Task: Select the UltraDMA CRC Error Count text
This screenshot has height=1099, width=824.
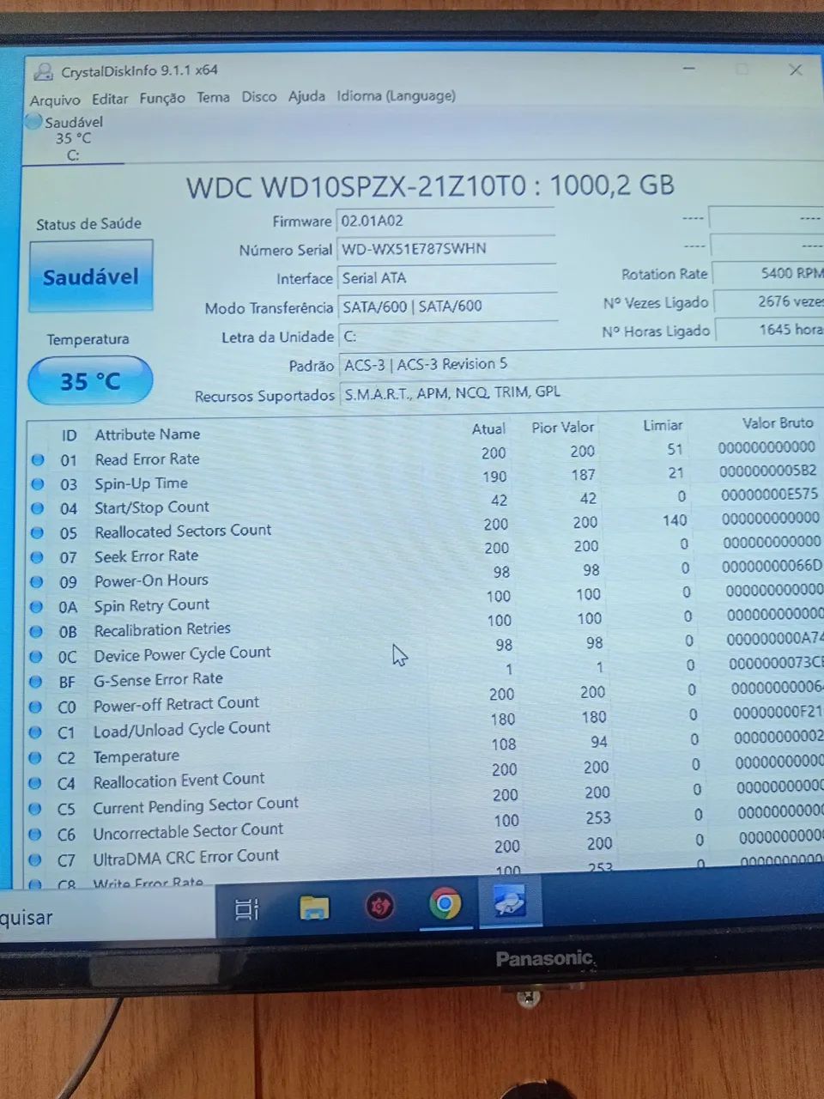Action: [185, 857]
